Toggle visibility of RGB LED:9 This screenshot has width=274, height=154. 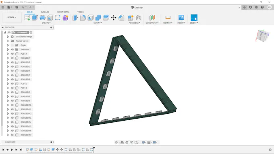click(12, 101)
